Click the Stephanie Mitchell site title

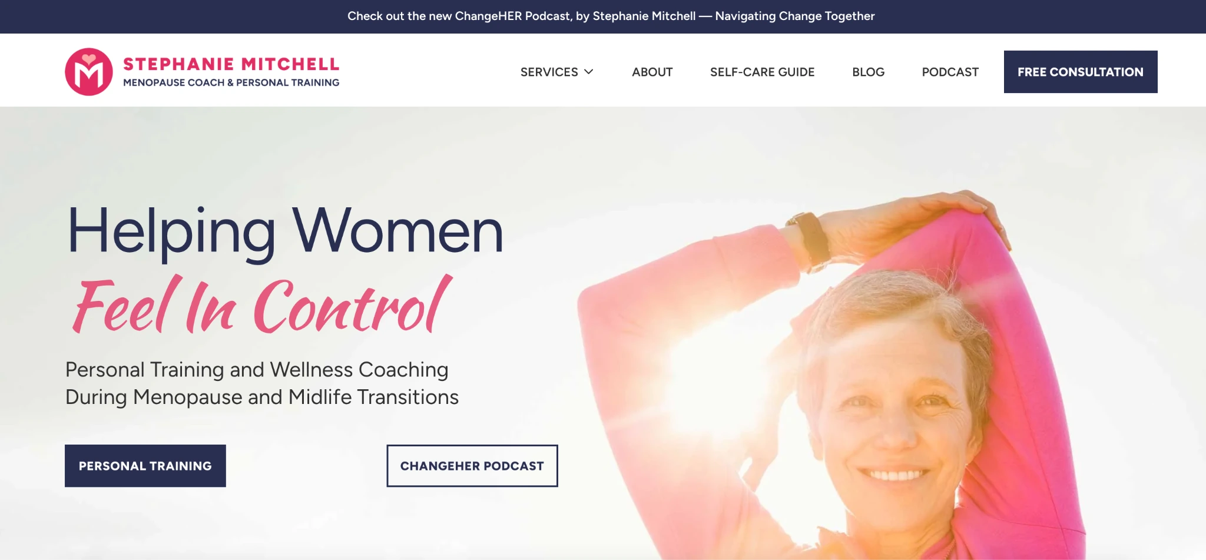click(231, 64)
